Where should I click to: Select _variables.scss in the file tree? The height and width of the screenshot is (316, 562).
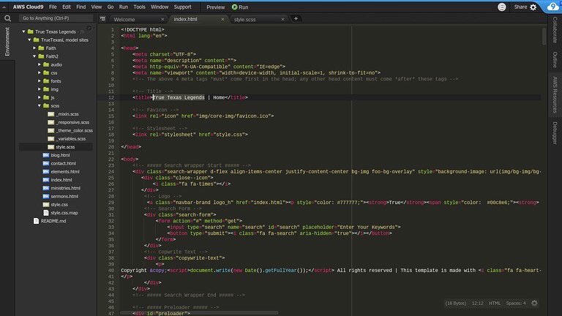click(x=70, y=139)
